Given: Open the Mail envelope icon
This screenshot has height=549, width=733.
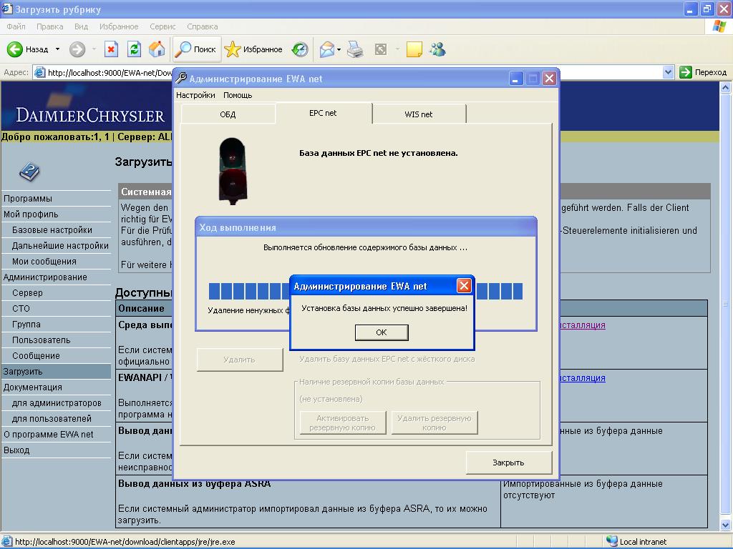Looking at the screenshot, I should coord(326,49).
